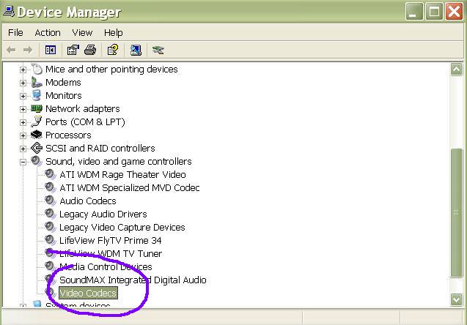
Task: Expand the Network adapters node
Action: point(23,109)
